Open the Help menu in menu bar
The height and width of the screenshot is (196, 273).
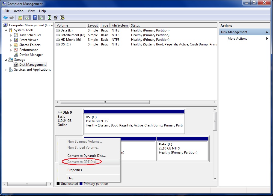tap(42, 11)
